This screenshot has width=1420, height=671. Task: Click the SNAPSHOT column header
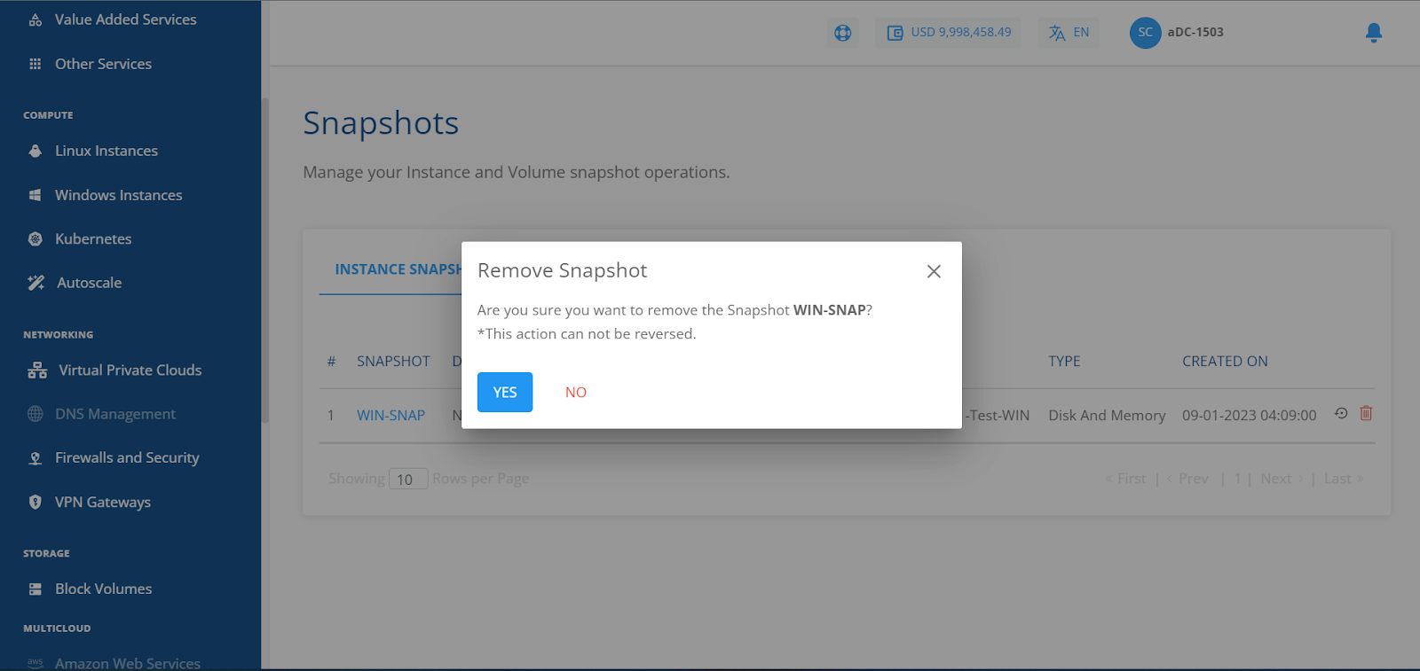click(393, 362)
